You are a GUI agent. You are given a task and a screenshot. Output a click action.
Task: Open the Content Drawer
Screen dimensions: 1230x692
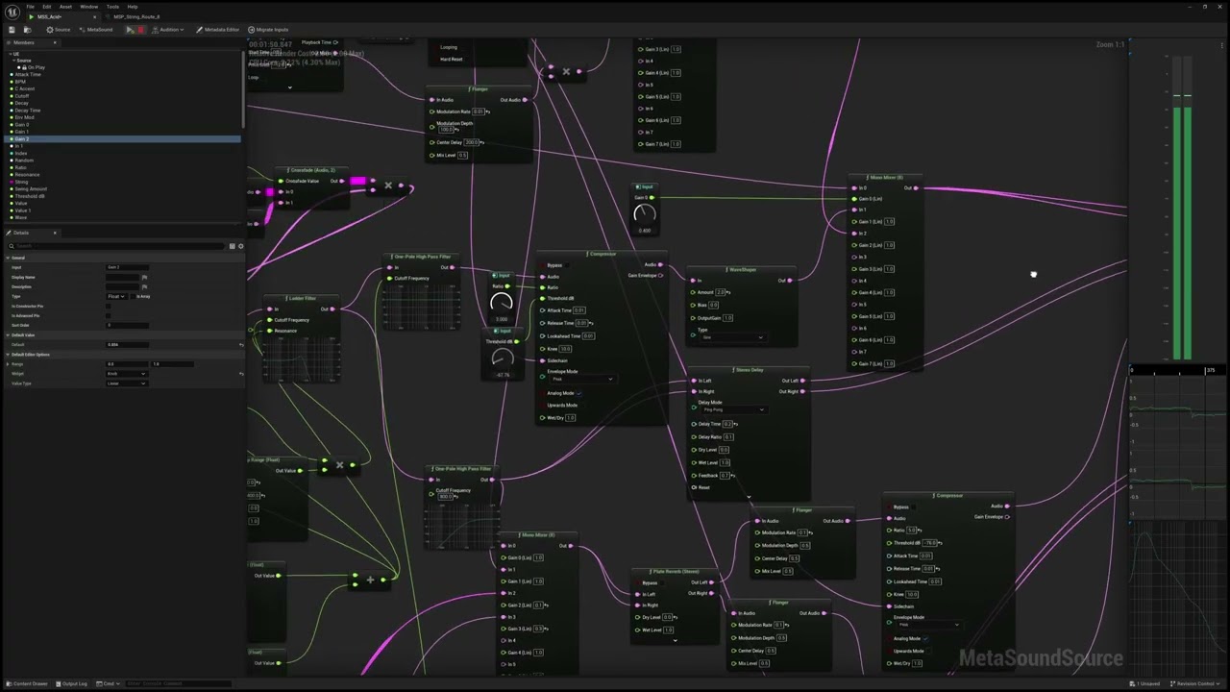(x=28, y=683)
